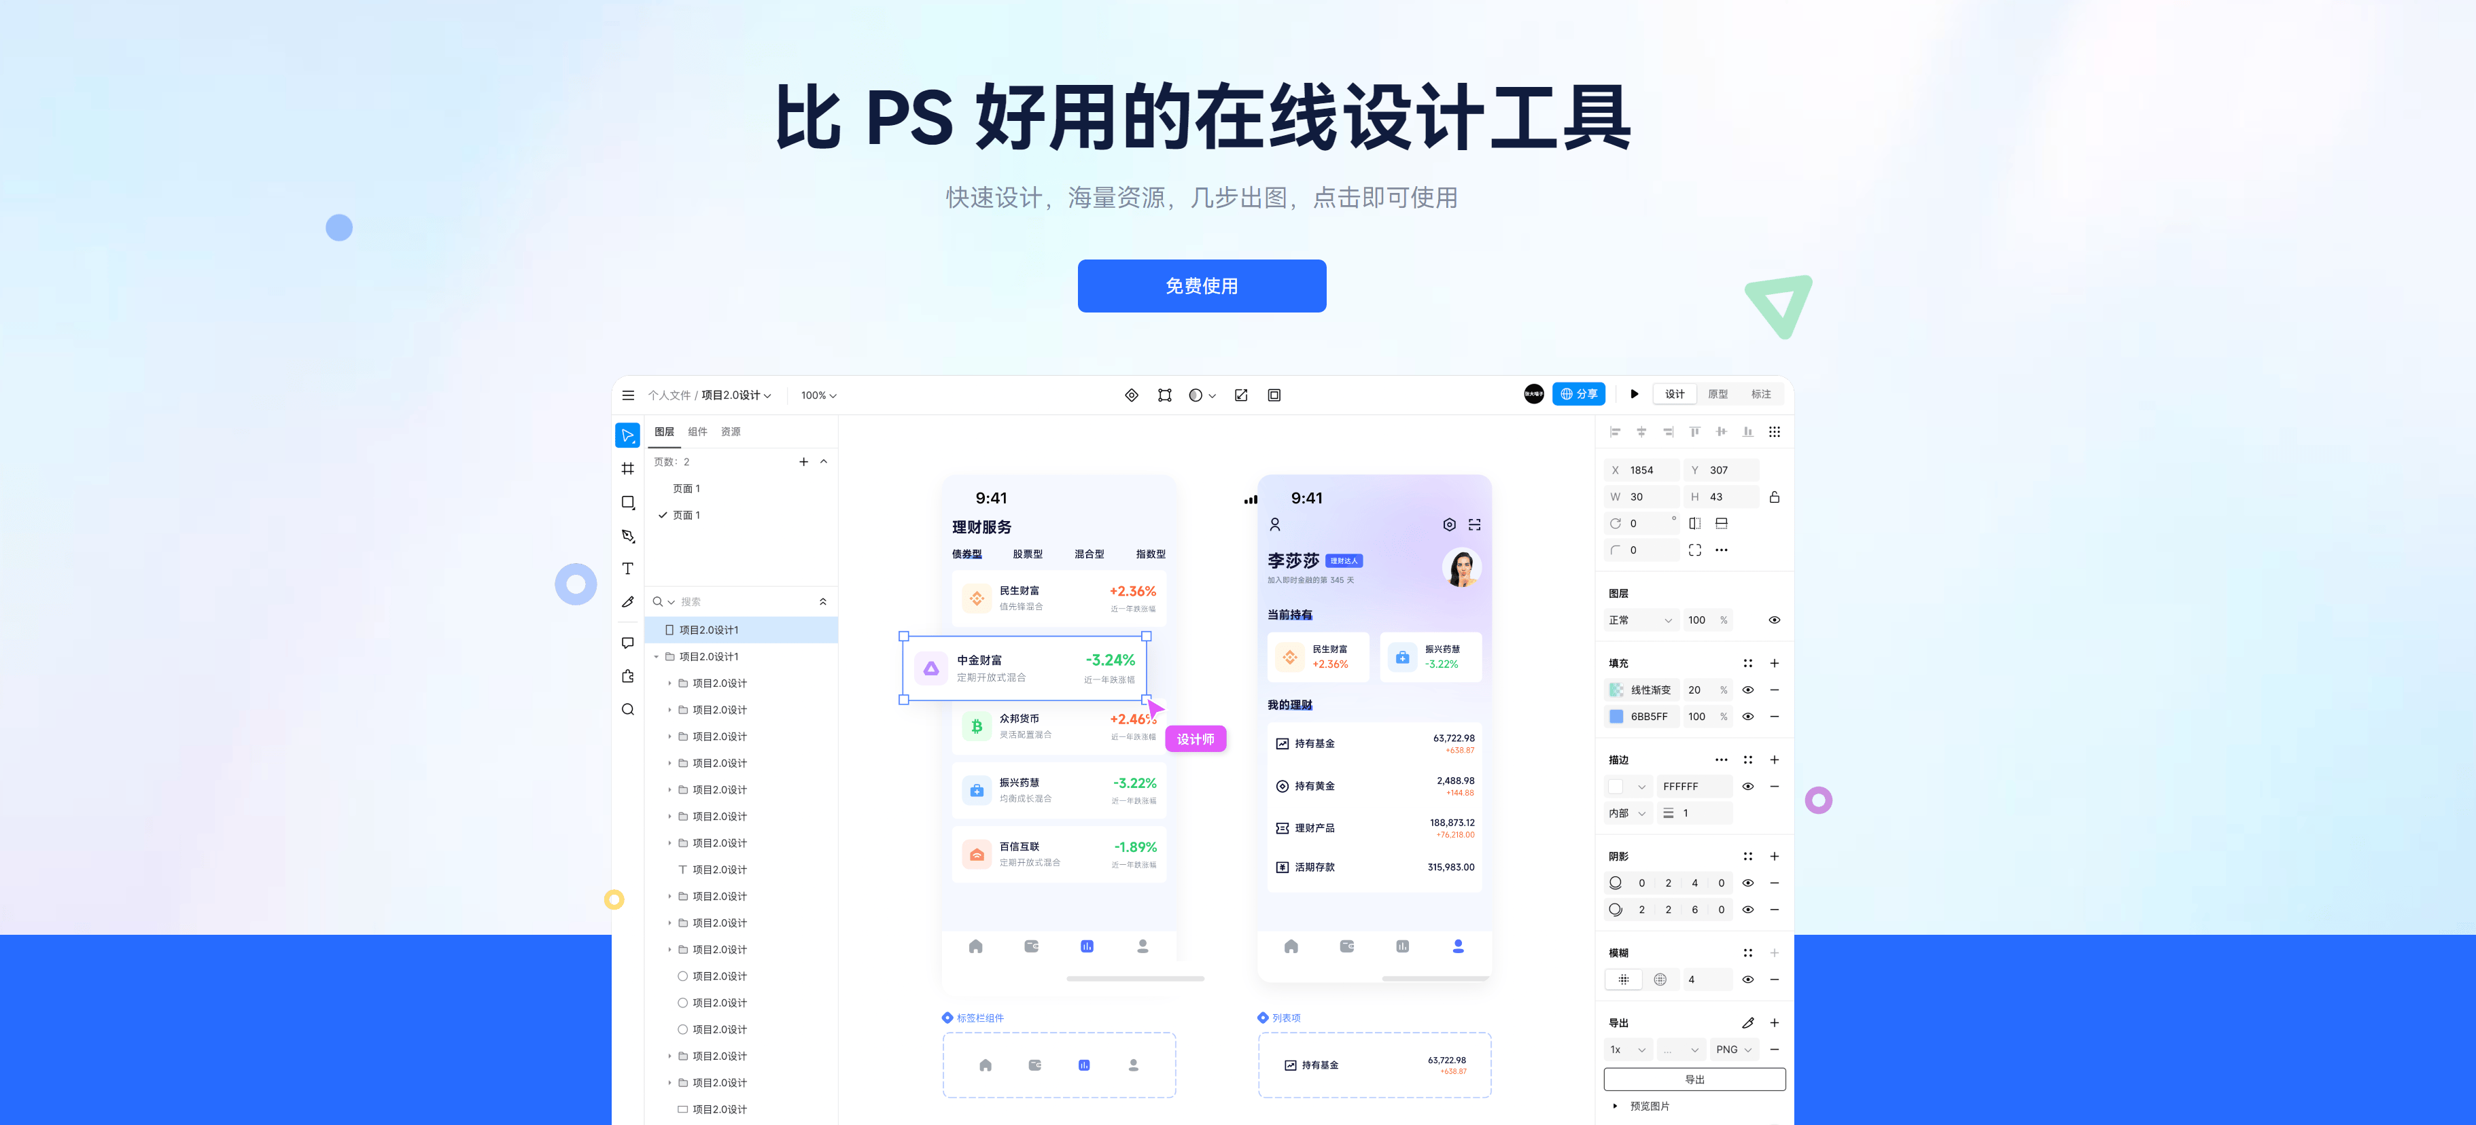Image resolution: width=2476 pixels, height=1125 pixels.
Task: Select the frame (hash) tool
Action: tap(627, 469)
